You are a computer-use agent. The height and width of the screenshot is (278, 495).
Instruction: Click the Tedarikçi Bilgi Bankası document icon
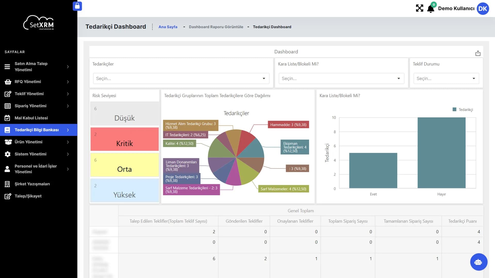click(7, 130)
